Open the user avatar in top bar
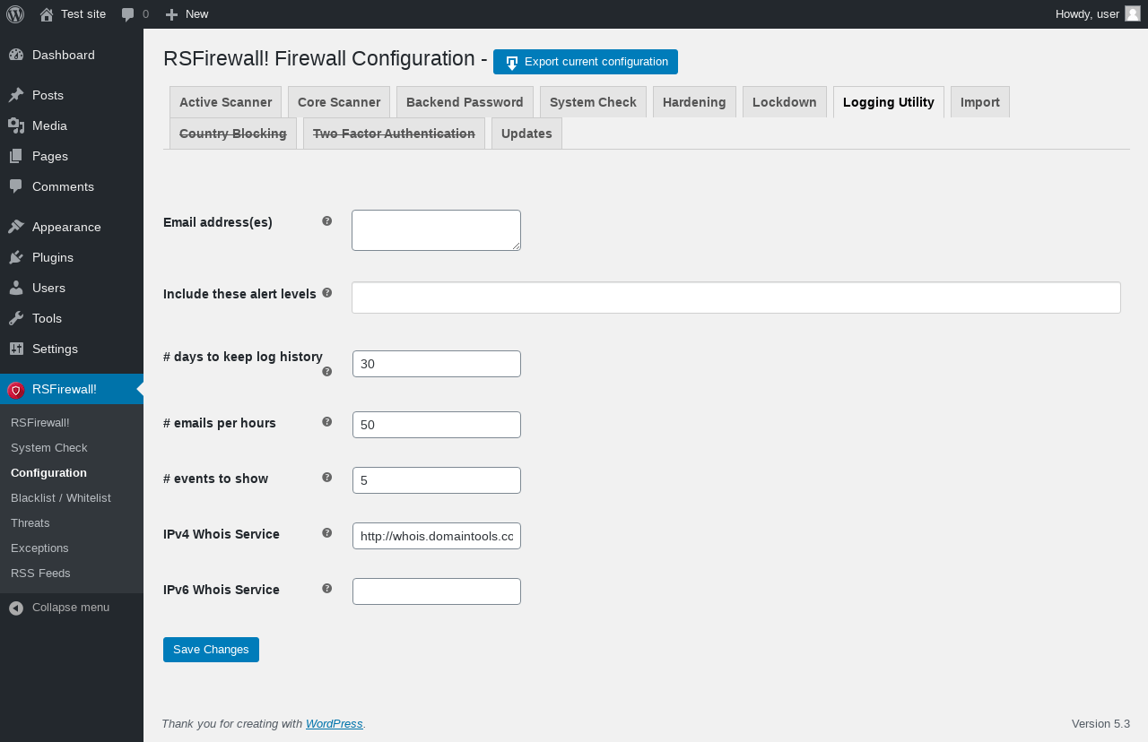 click(x=1133, y=13)
